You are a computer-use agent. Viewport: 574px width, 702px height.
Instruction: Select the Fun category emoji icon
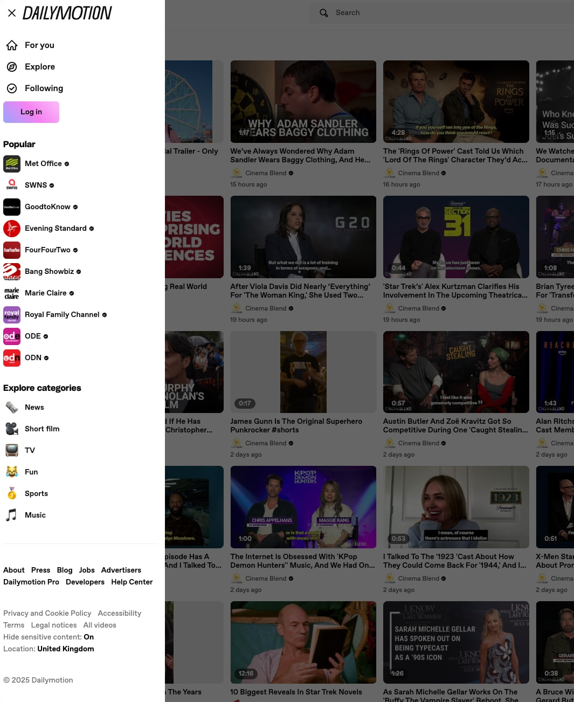pyautogui.click(x=12, y=472)
